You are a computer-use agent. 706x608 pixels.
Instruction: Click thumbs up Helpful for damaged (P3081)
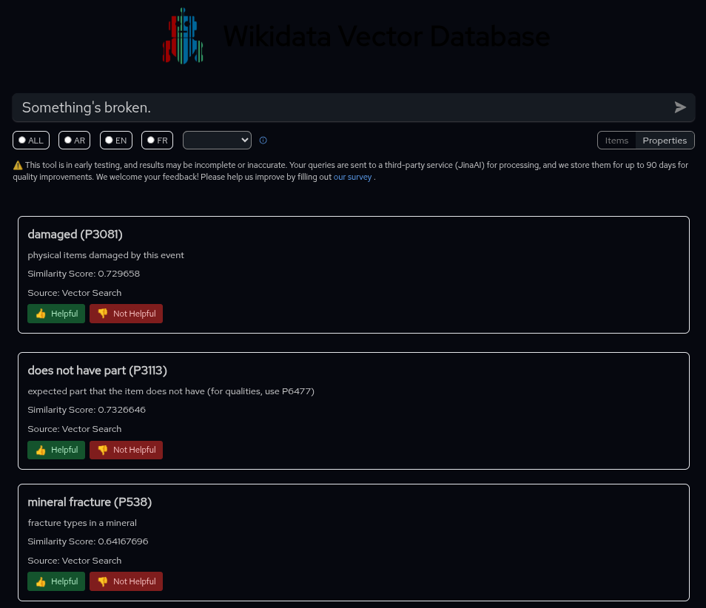(56, 314)
